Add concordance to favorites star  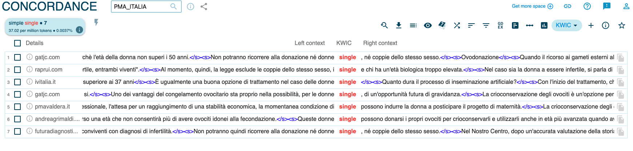click(622, 25)
